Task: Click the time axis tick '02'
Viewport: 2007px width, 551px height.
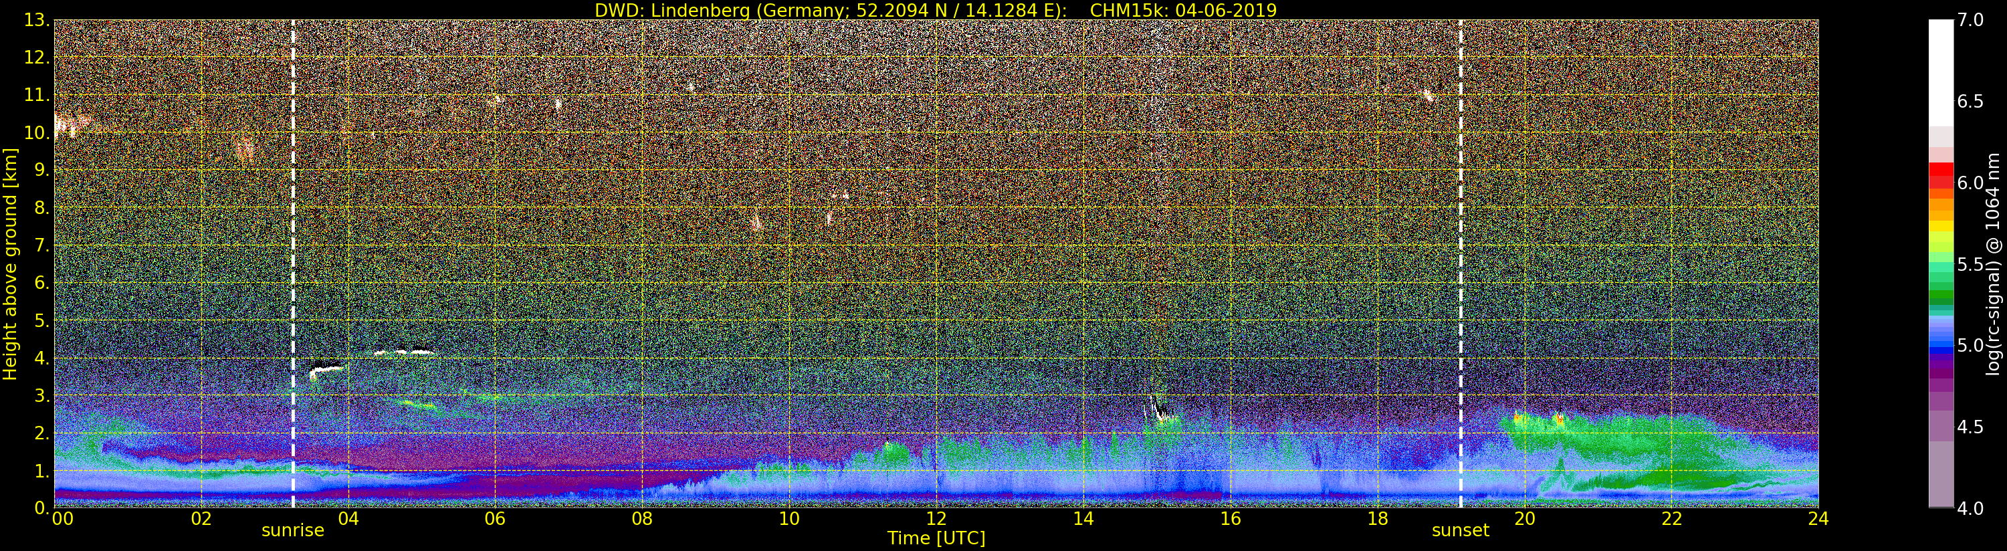Action: click(201, 518)
